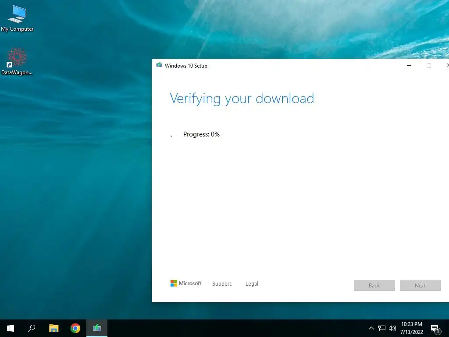Click the Next button

[x=420, y=285]
